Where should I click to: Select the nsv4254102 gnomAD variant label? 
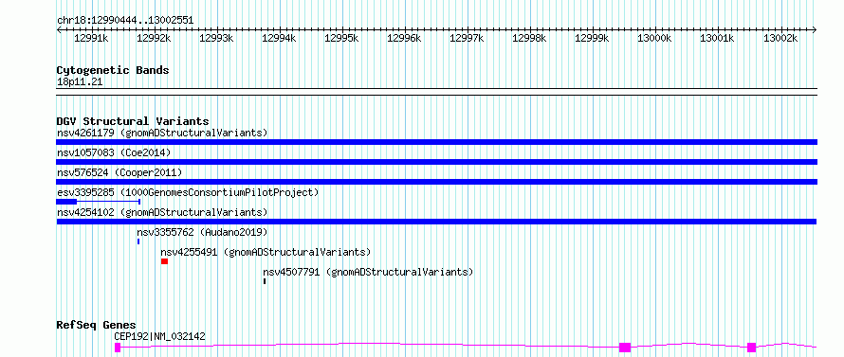pos(162,212)
